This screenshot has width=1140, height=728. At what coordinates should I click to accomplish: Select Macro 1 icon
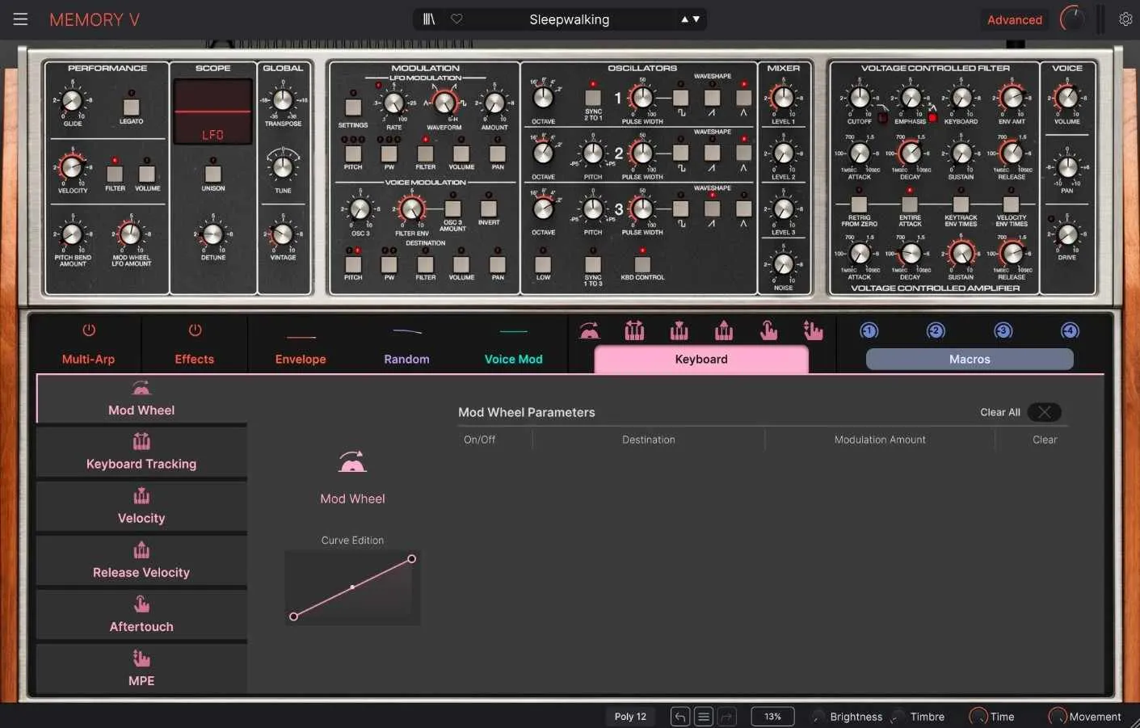click(869, 330)
